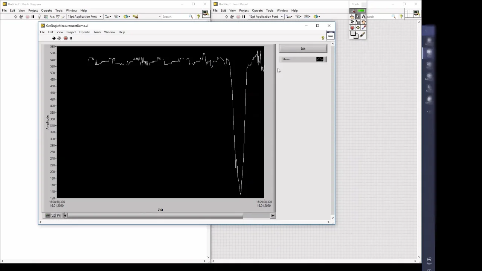Click Clean Up Diagram icon
482x271 pixels.
pos(135,17)
